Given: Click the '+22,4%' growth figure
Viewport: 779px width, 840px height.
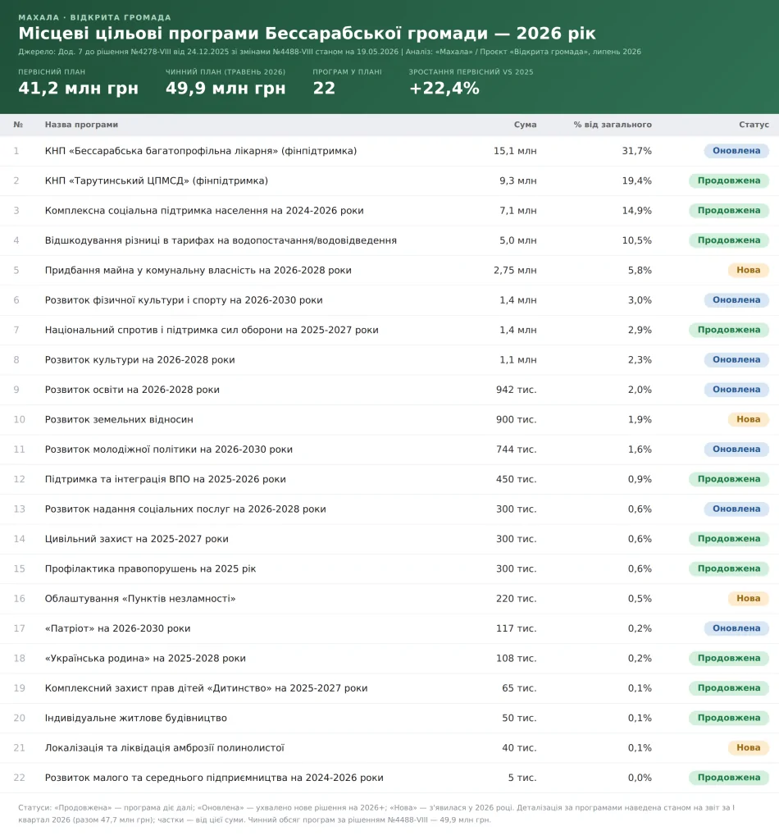Looking at the screenshot, I should click(444, 88).
